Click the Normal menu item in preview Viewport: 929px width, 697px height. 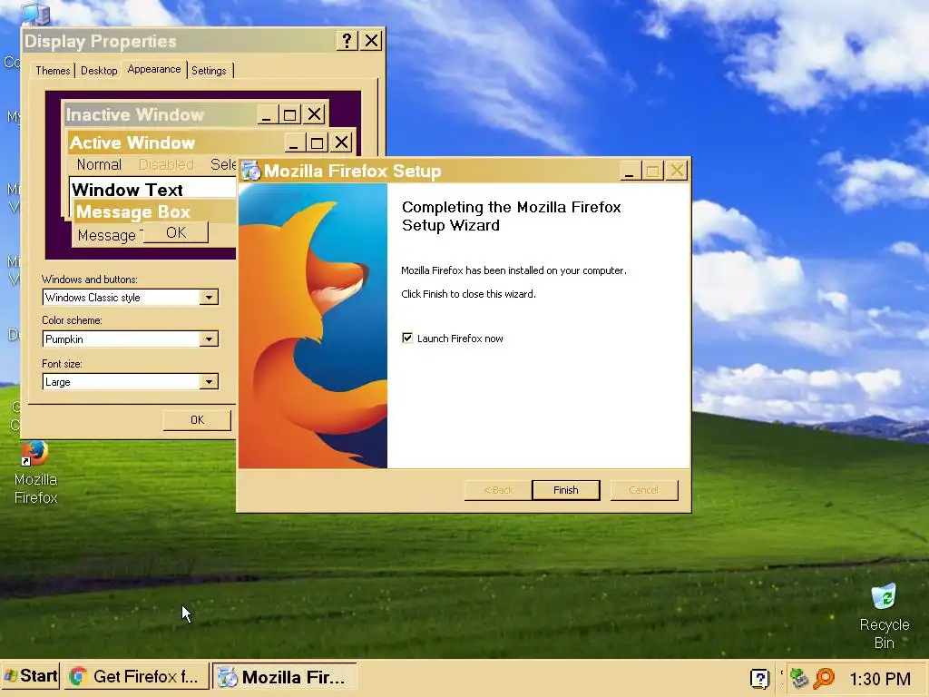(x=99, y=164)
